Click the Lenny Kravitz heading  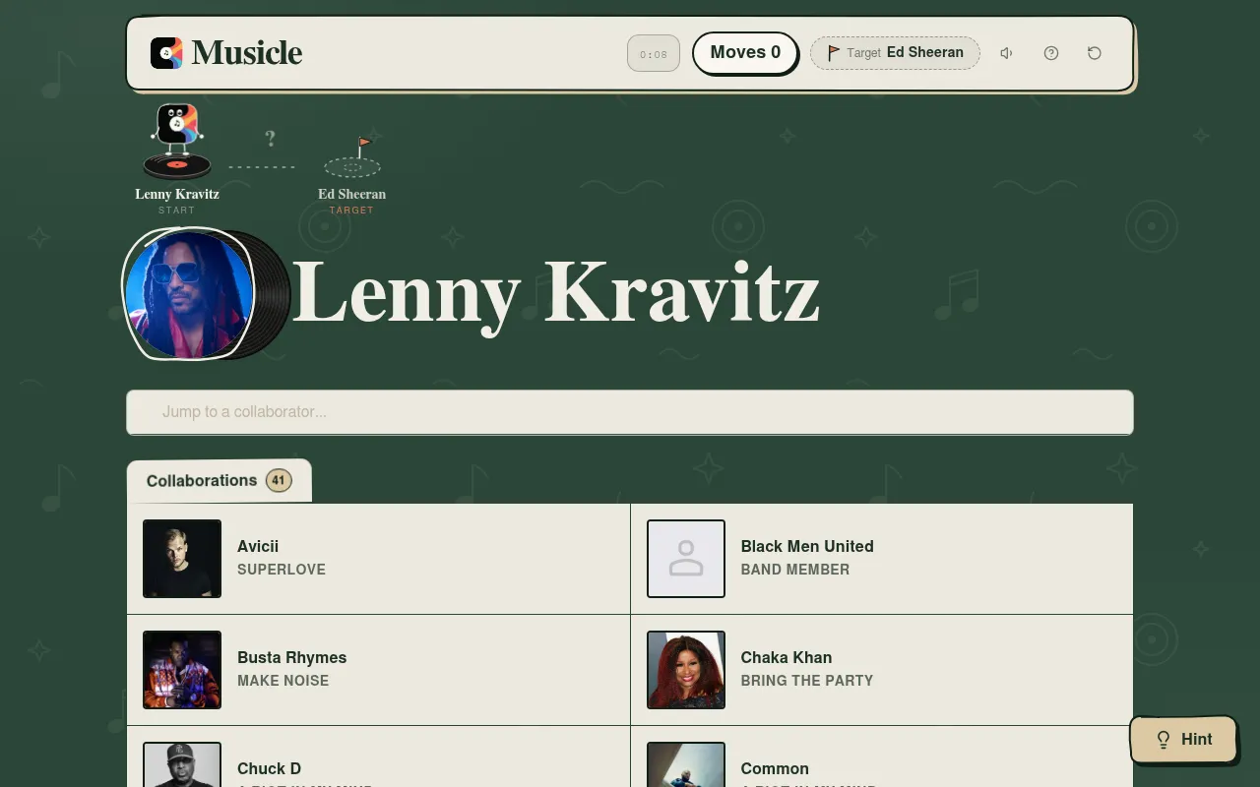tap(556, 292)
